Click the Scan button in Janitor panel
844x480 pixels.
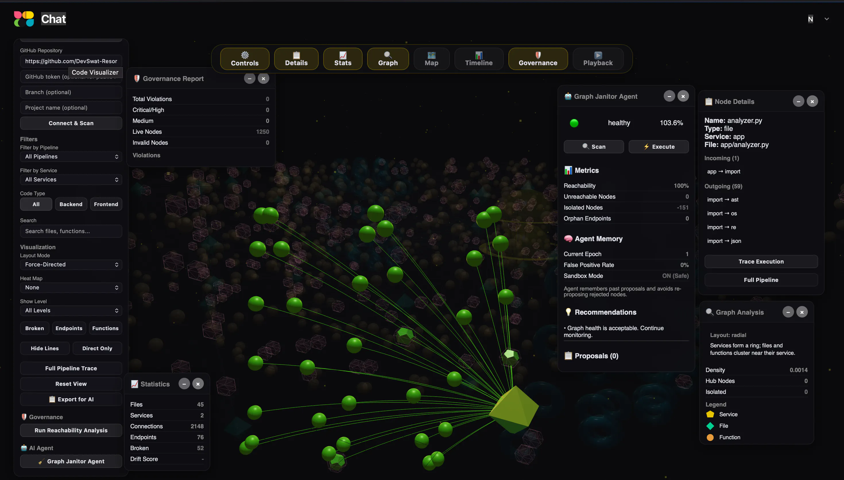[594, 147]
